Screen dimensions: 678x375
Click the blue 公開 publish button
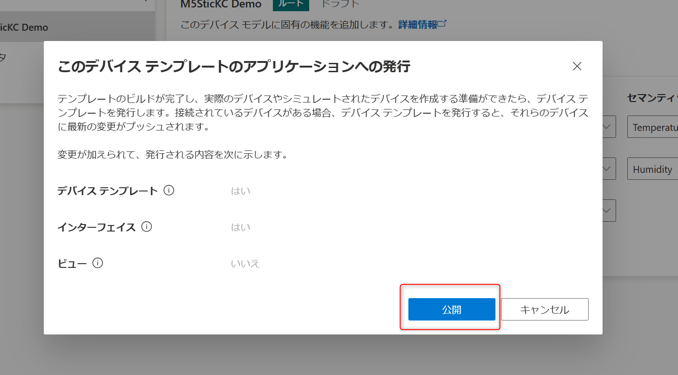point(452,309)
